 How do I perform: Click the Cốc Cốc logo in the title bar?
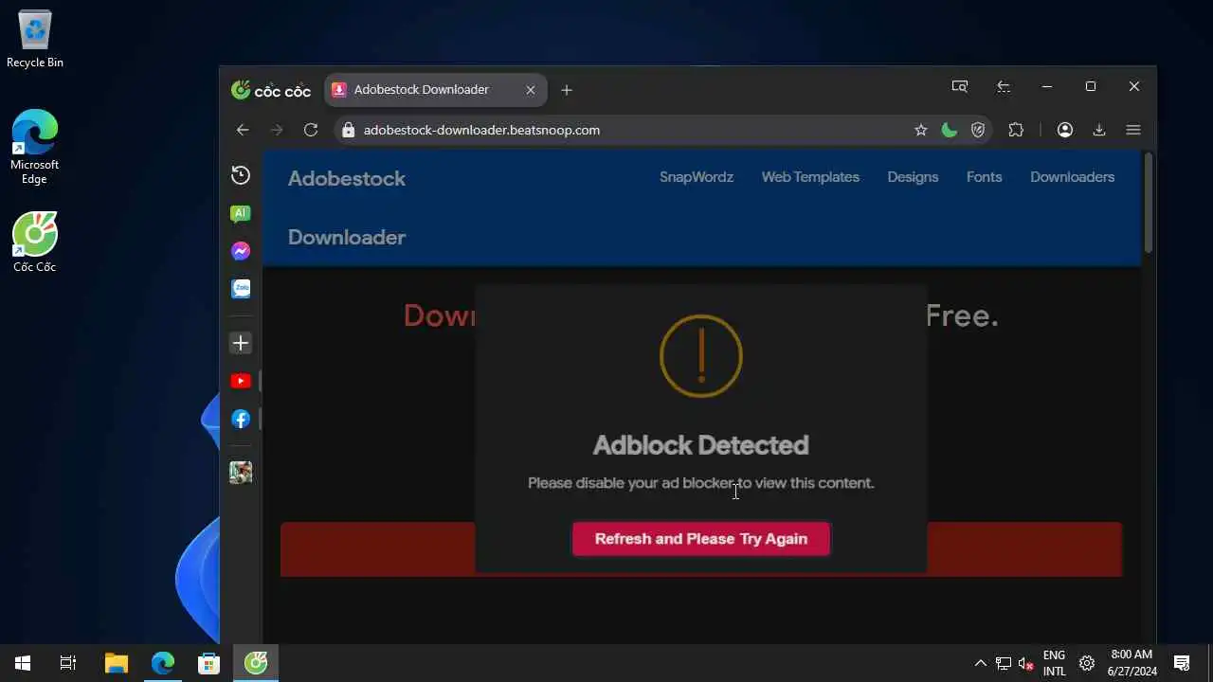pyautogui.click(x=271, y=90)
